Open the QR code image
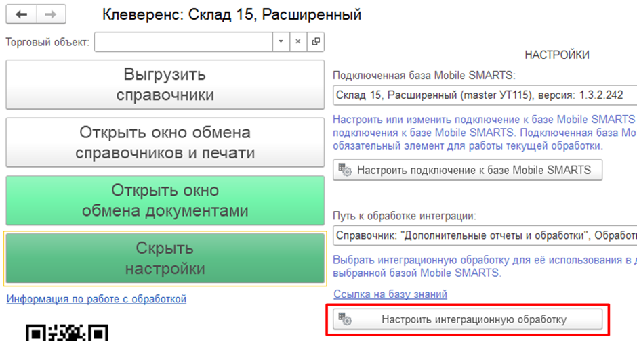 (67, 332)
